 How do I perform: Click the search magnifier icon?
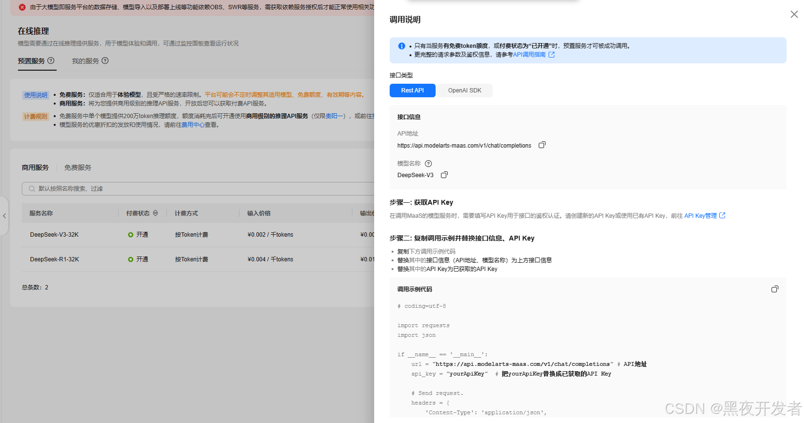[x=31, y=189]
